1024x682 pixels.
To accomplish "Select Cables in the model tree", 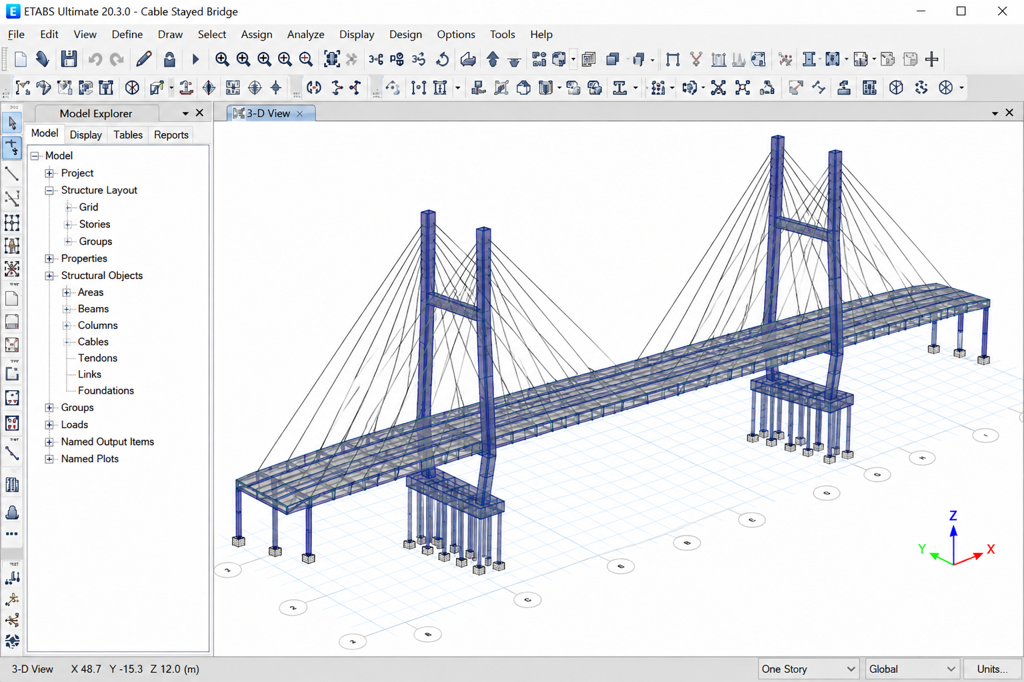I will (x=93, y=342).
